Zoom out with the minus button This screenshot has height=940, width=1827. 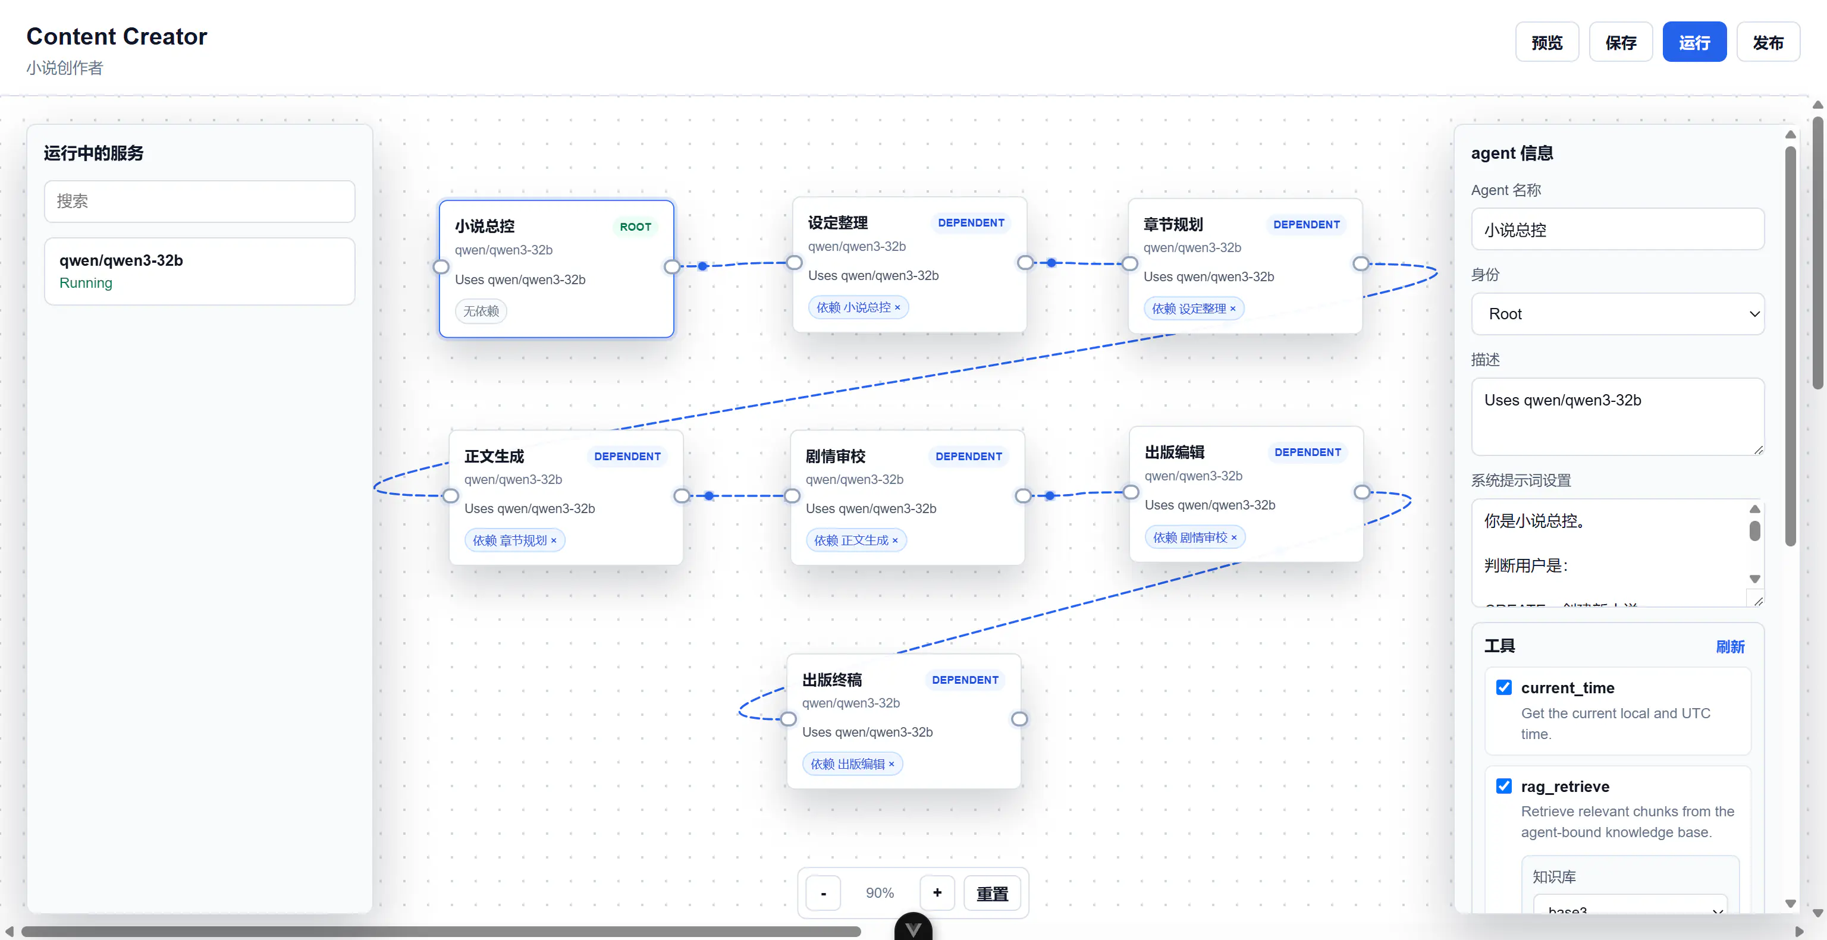(823, 893)
